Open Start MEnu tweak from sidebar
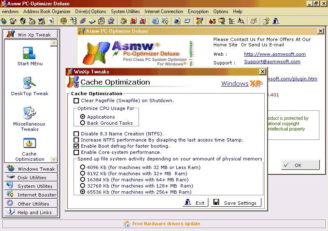Image resolution: width=328 pixels, height=231 pixels. 30,56
